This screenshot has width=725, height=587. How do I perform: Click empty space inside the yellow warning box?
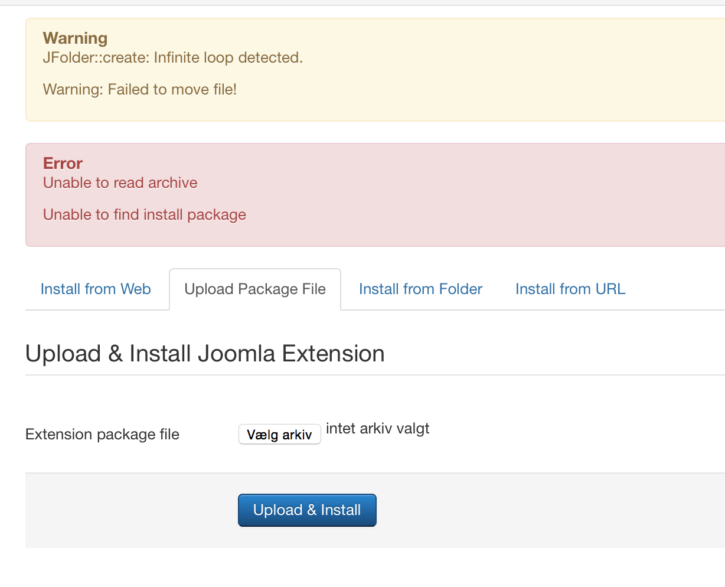click(x=502, y=71)
